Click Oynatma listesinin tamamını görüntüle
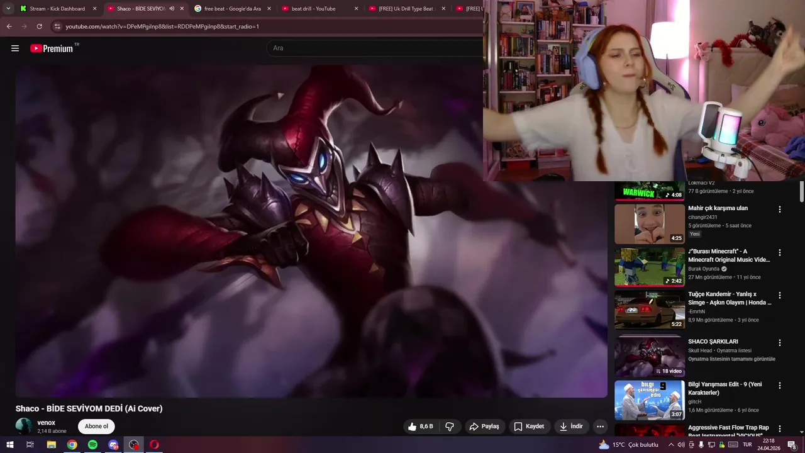The height and width of the screenshot is (453, 805). tap(731, 359)
